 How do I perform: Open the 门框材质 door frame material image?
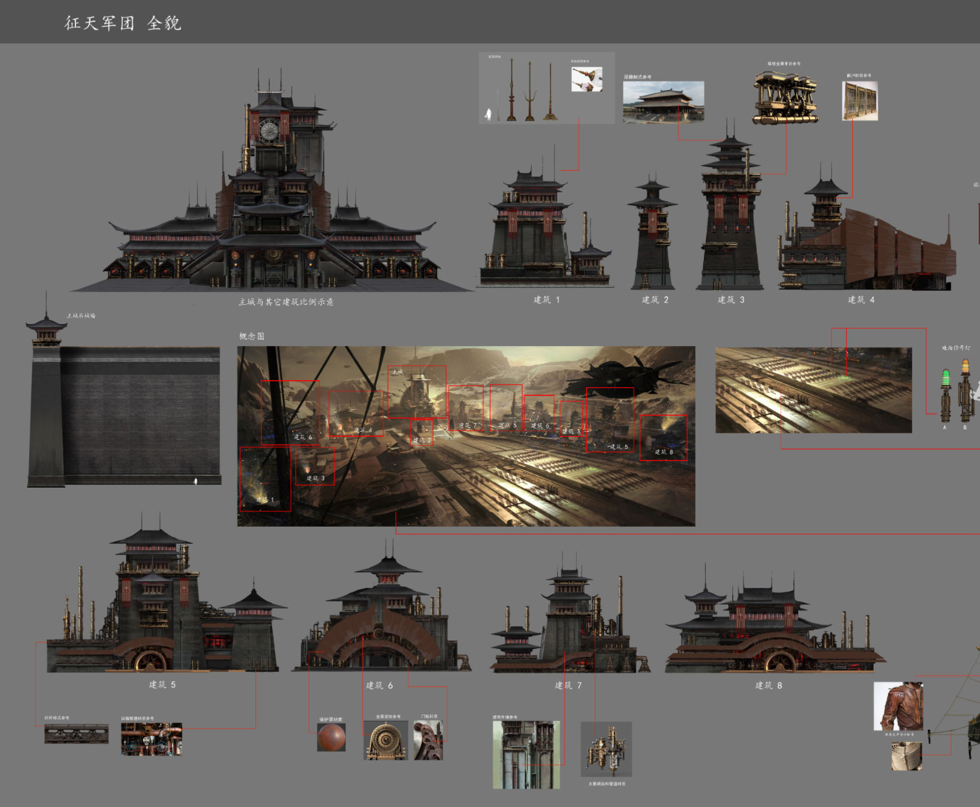tap(428, 740)
